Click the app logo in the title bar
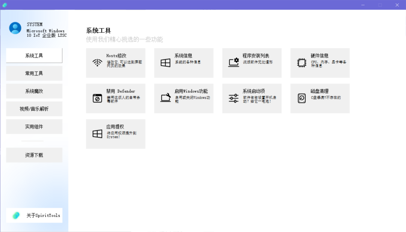 click(x=5, y=5)
